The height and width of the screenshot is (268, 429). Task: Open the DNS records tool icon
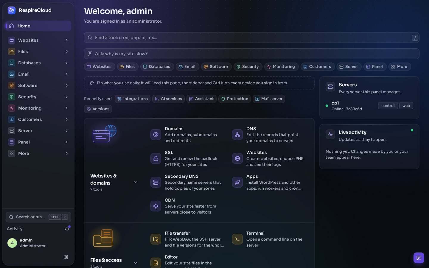pos(237,135)
